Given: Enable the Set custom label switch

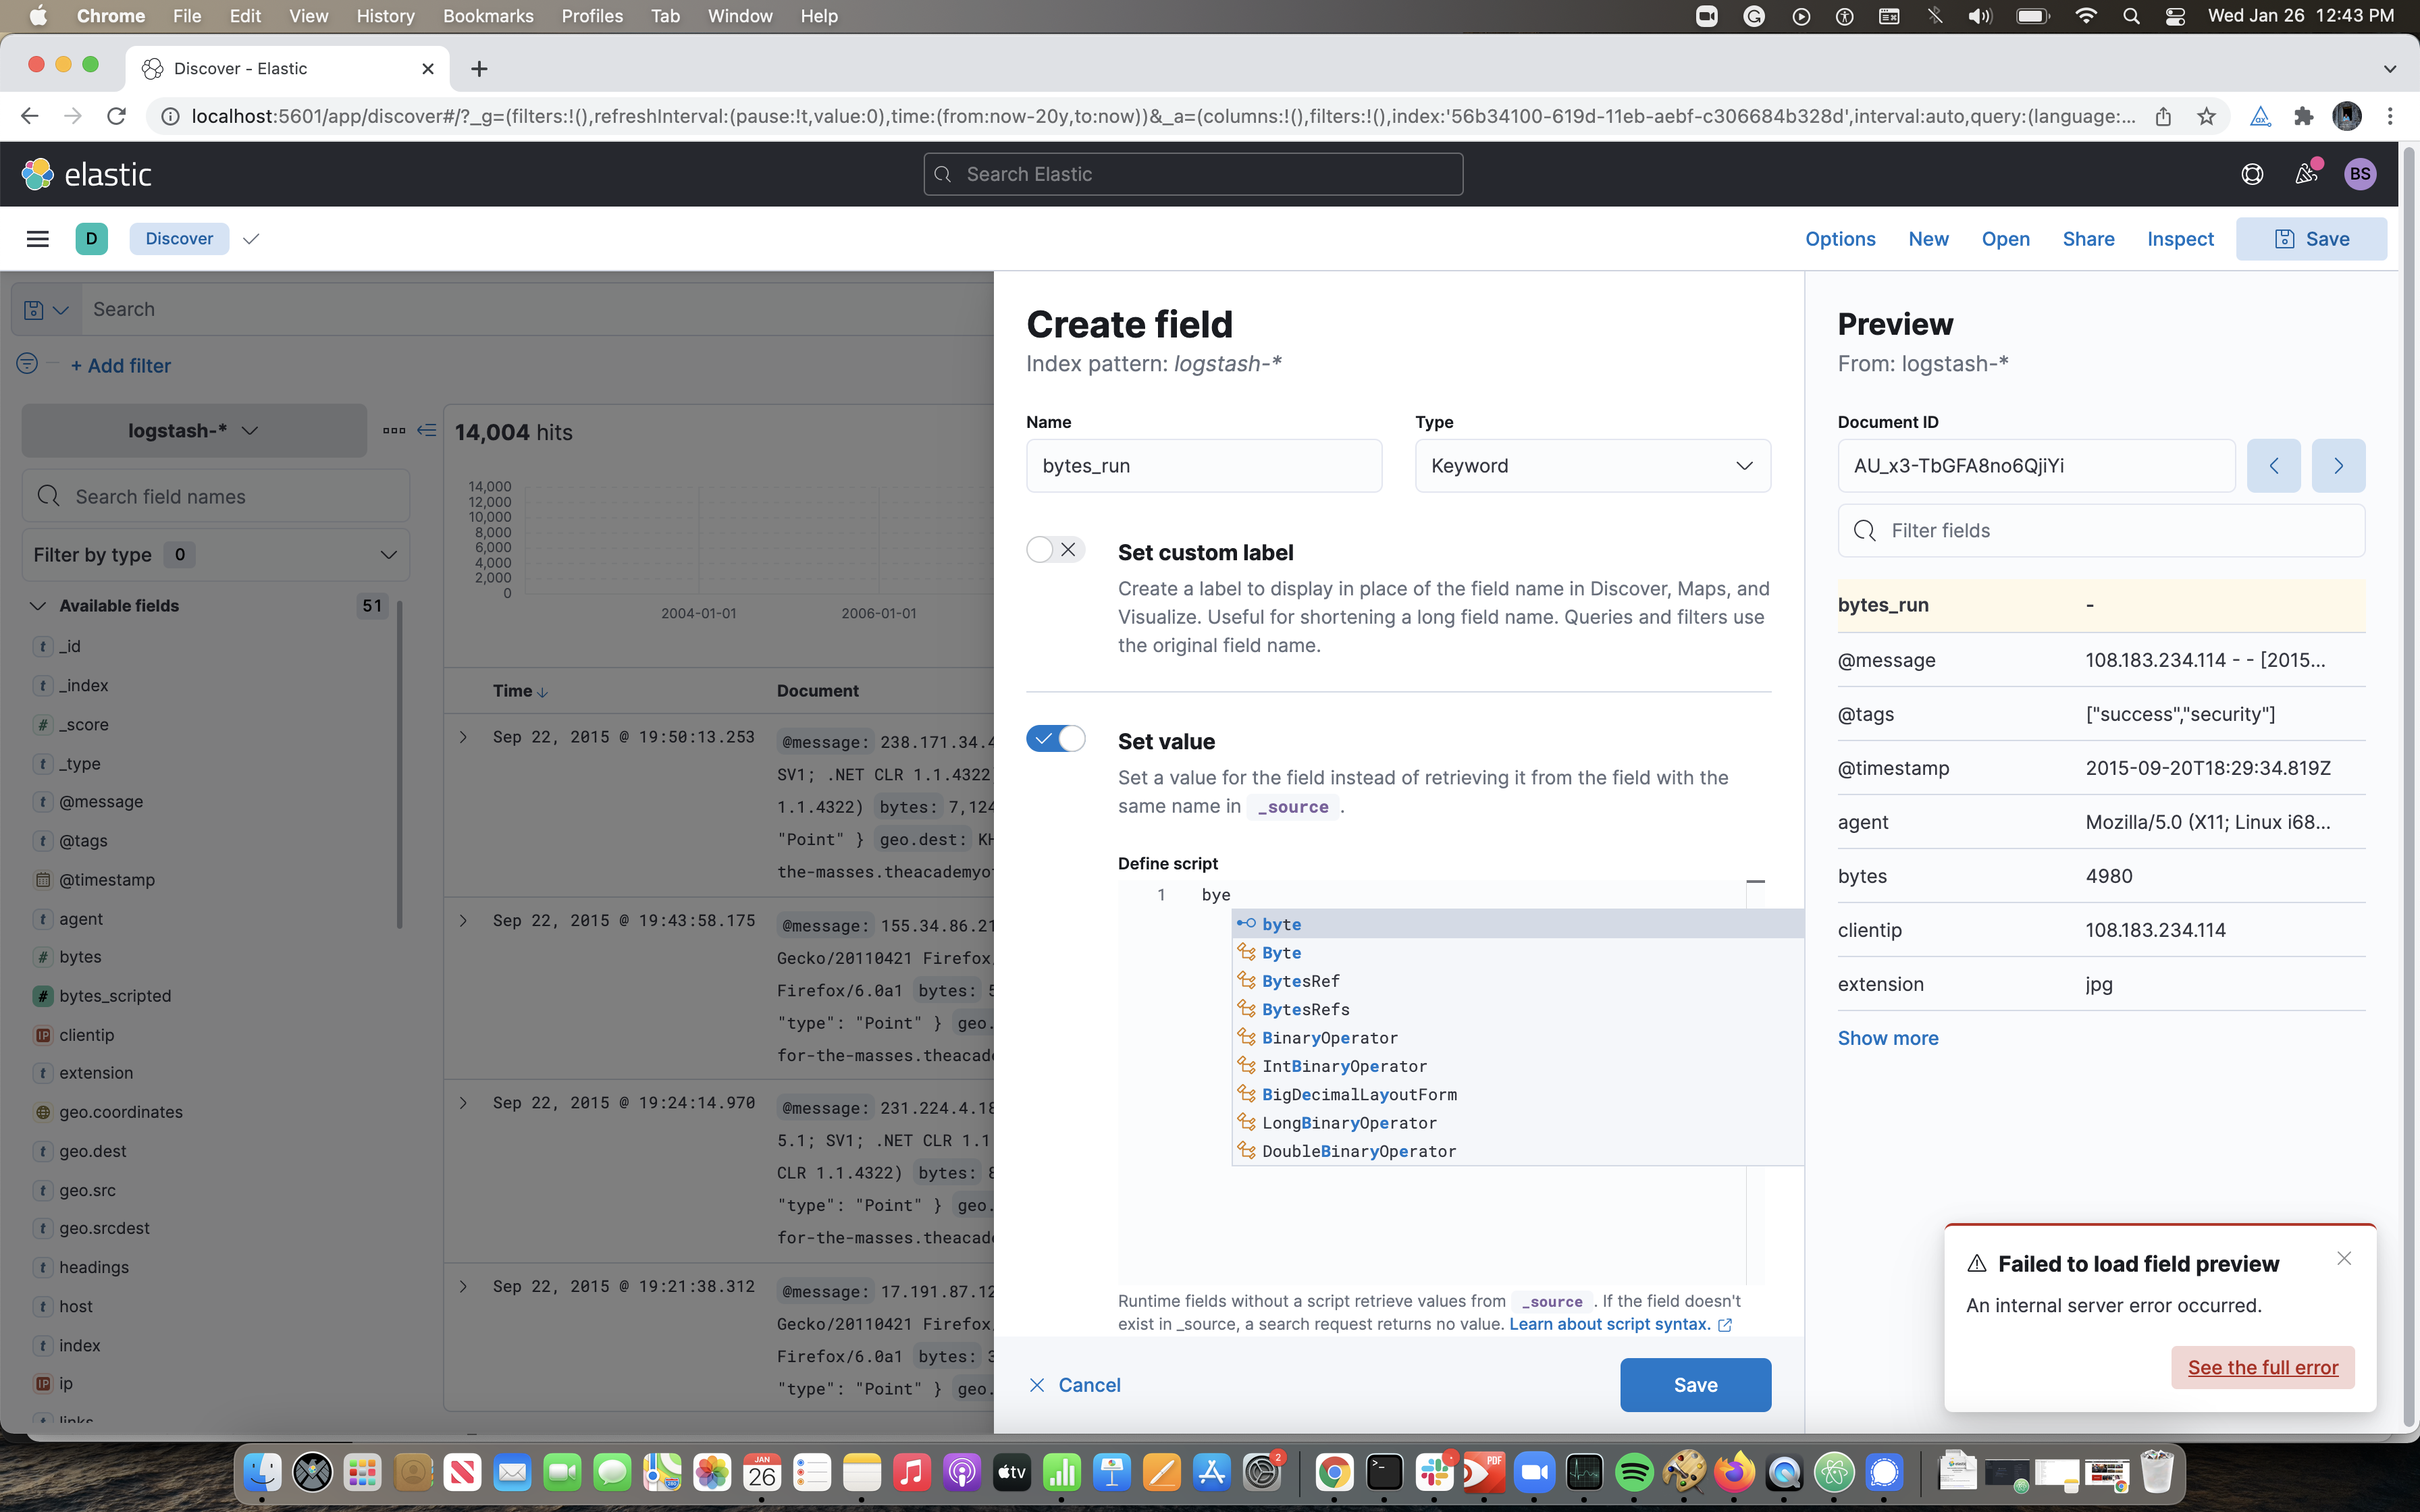Looking at the screenshot, I should pyautogui.click(x=1055, y=550).
